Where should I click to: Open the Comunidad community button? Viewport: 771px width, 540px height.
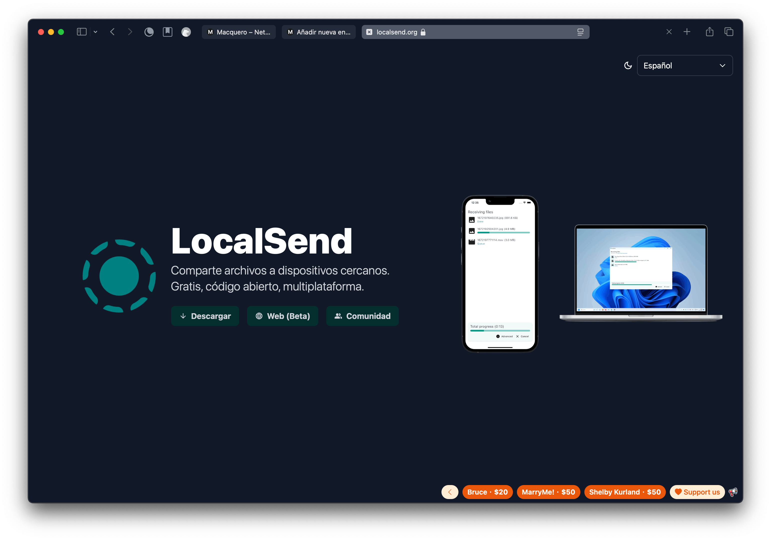coord(362,316)
